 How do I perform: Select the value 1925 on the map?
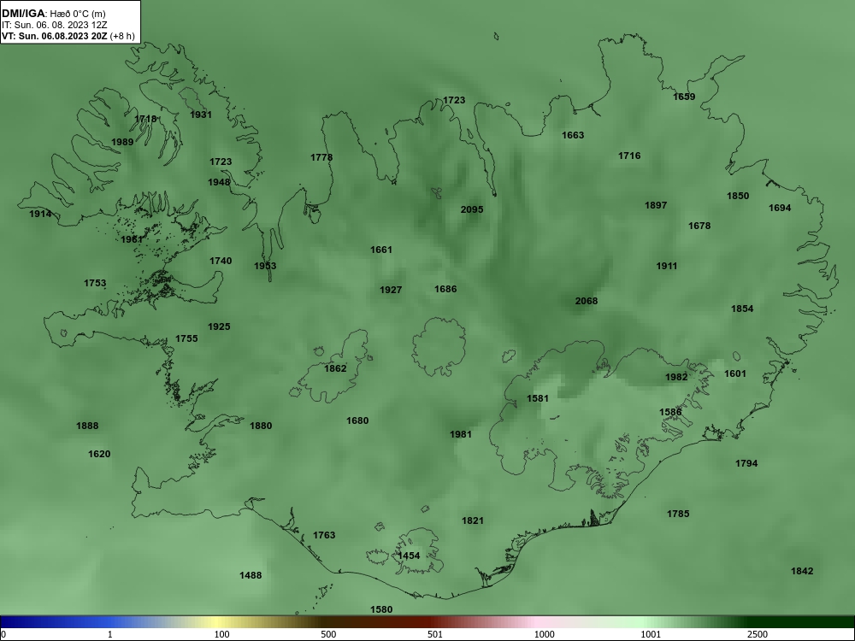[219, 327]
